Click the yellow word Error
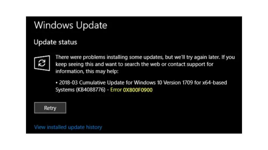The width and height of the screenshot is (268, 150). point(116,90)
